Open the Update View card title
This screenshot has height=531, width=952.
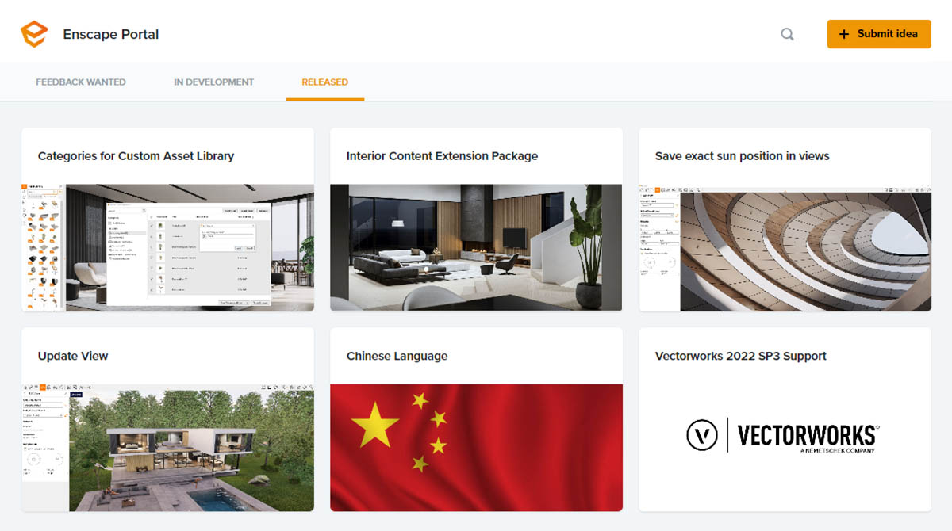click(73, 356)
